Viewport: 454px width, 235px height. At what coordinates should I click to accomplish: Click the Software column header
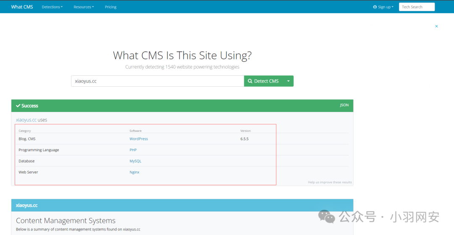[135, 131]
